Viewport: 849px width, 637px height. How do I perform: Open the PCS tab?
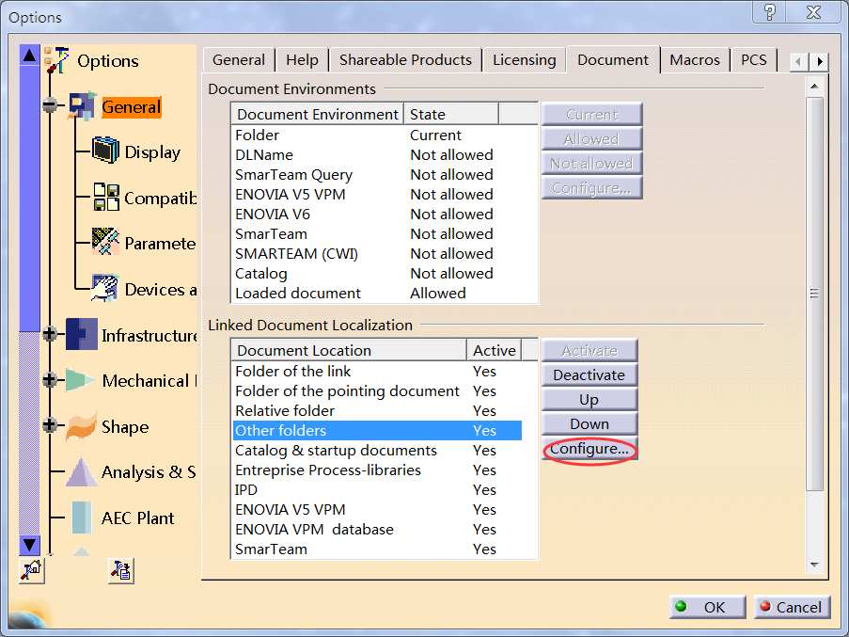[754, 59]
